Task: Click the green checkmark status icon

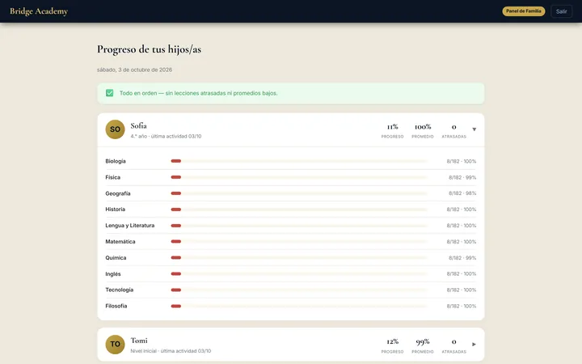Action: point(109,93)
